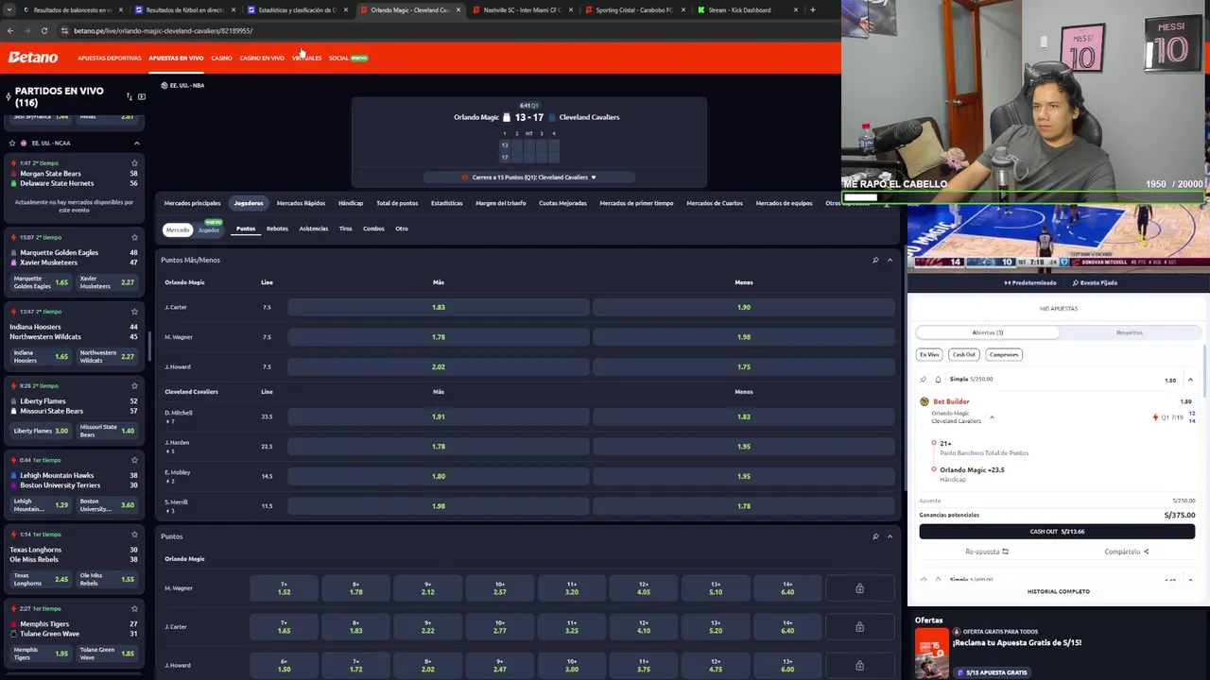Collapse the Puntos Más/Menos section
Image resolution: width=1210 pixels, height=680 pixels.
[x=890, y=260]
